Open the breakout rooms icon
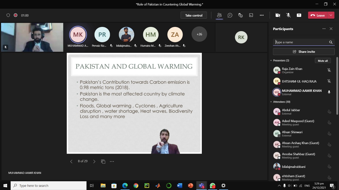Screen dimensions: 339x190 (251, 15)
